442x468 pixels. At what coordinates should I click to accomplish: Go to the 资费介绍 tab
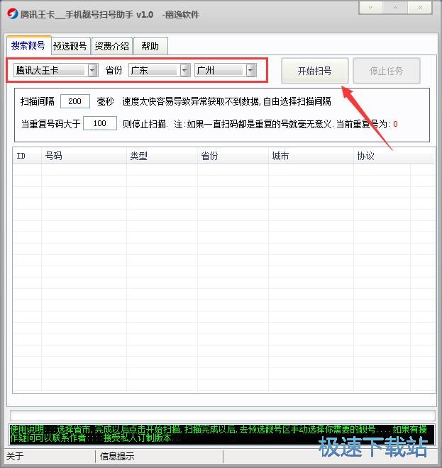tap(112, 46)
